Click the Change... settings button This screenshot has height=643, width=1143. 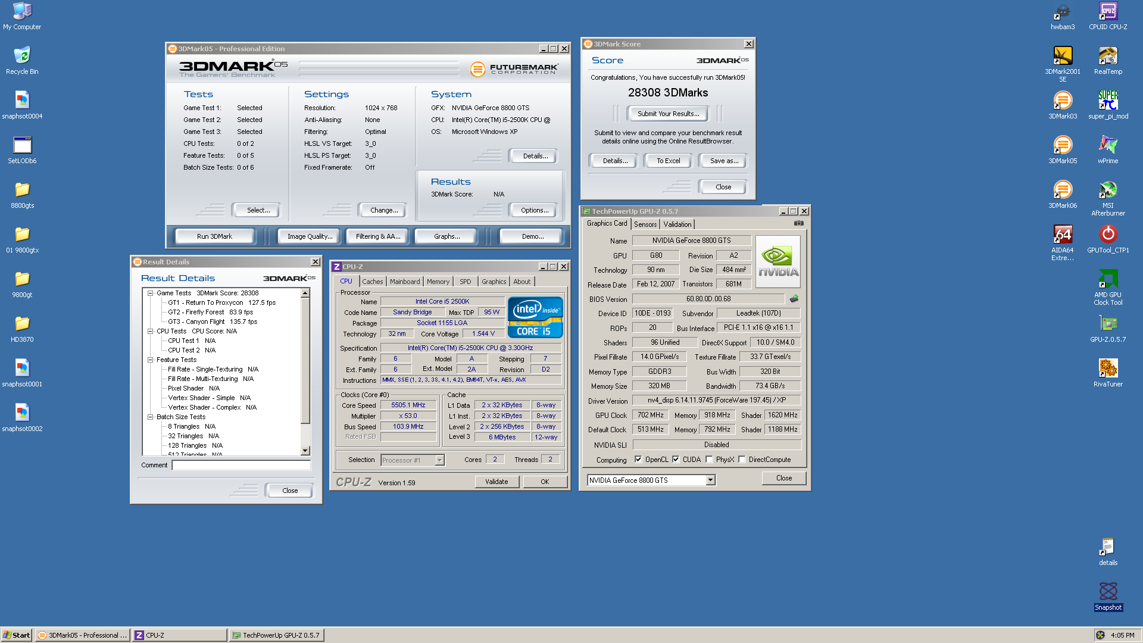(384, 210)
